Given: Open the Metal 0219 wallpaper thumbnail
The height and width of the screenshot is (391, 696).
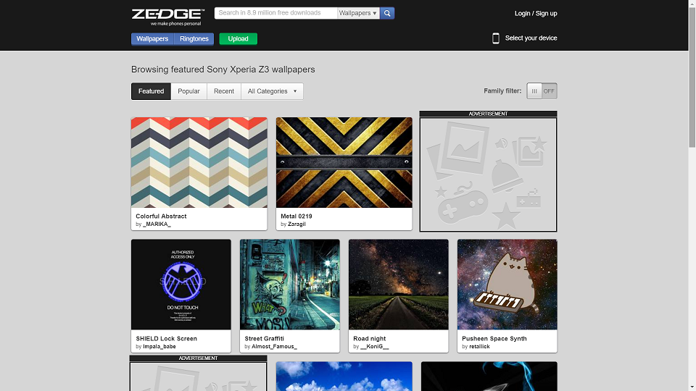Looking at the screenshot, I should coord(344,163).
